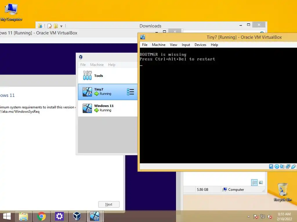The height and width of the screenshot is (222, 297).
Task: Click Windows 11 OS icon in VM list
Action: point(87,108)
